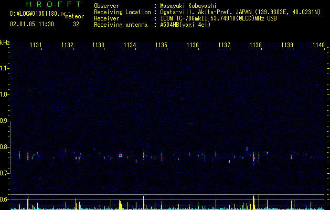Click the Receiver label
The width and height of the screenshot is (330, 210).
[107, 18]
